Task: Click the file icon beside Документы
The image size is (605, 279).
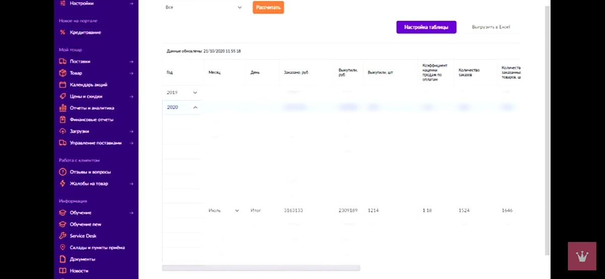Action: click(63, 259)
